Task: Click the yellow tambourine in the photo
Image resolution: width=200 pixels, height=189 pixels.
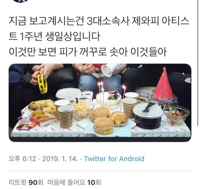Action: coord(42,84)
